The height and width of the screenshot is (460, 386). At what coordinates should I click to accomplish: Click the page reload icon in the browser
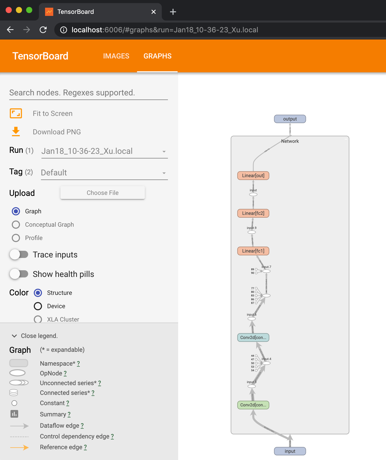(43, 30)
